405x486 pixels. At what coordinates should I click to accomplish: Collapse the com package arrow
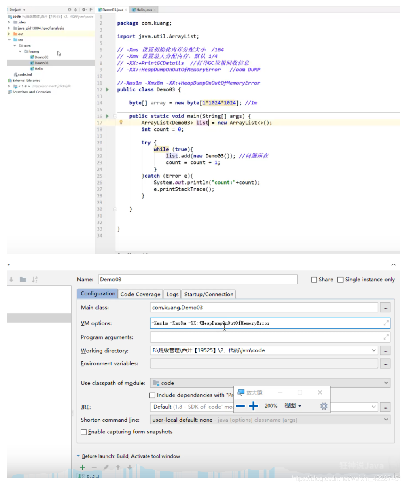pos(15,46)
